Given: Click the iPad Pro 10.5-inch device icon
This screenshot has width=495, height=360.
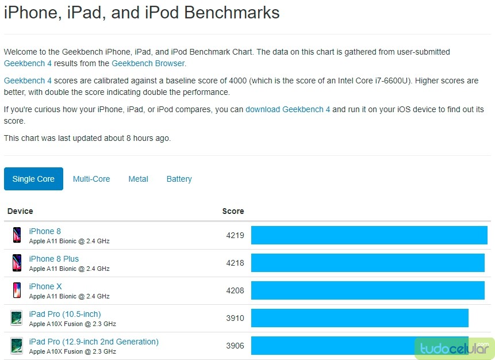Looking at the screenshot, I should pyautogui.click(x=17, y=318).
